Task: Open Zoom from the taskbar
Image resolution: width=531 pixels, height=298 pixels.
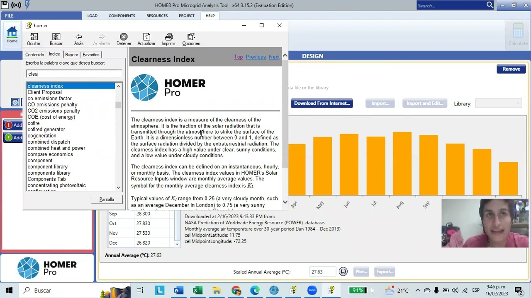Action: (312, 290)
